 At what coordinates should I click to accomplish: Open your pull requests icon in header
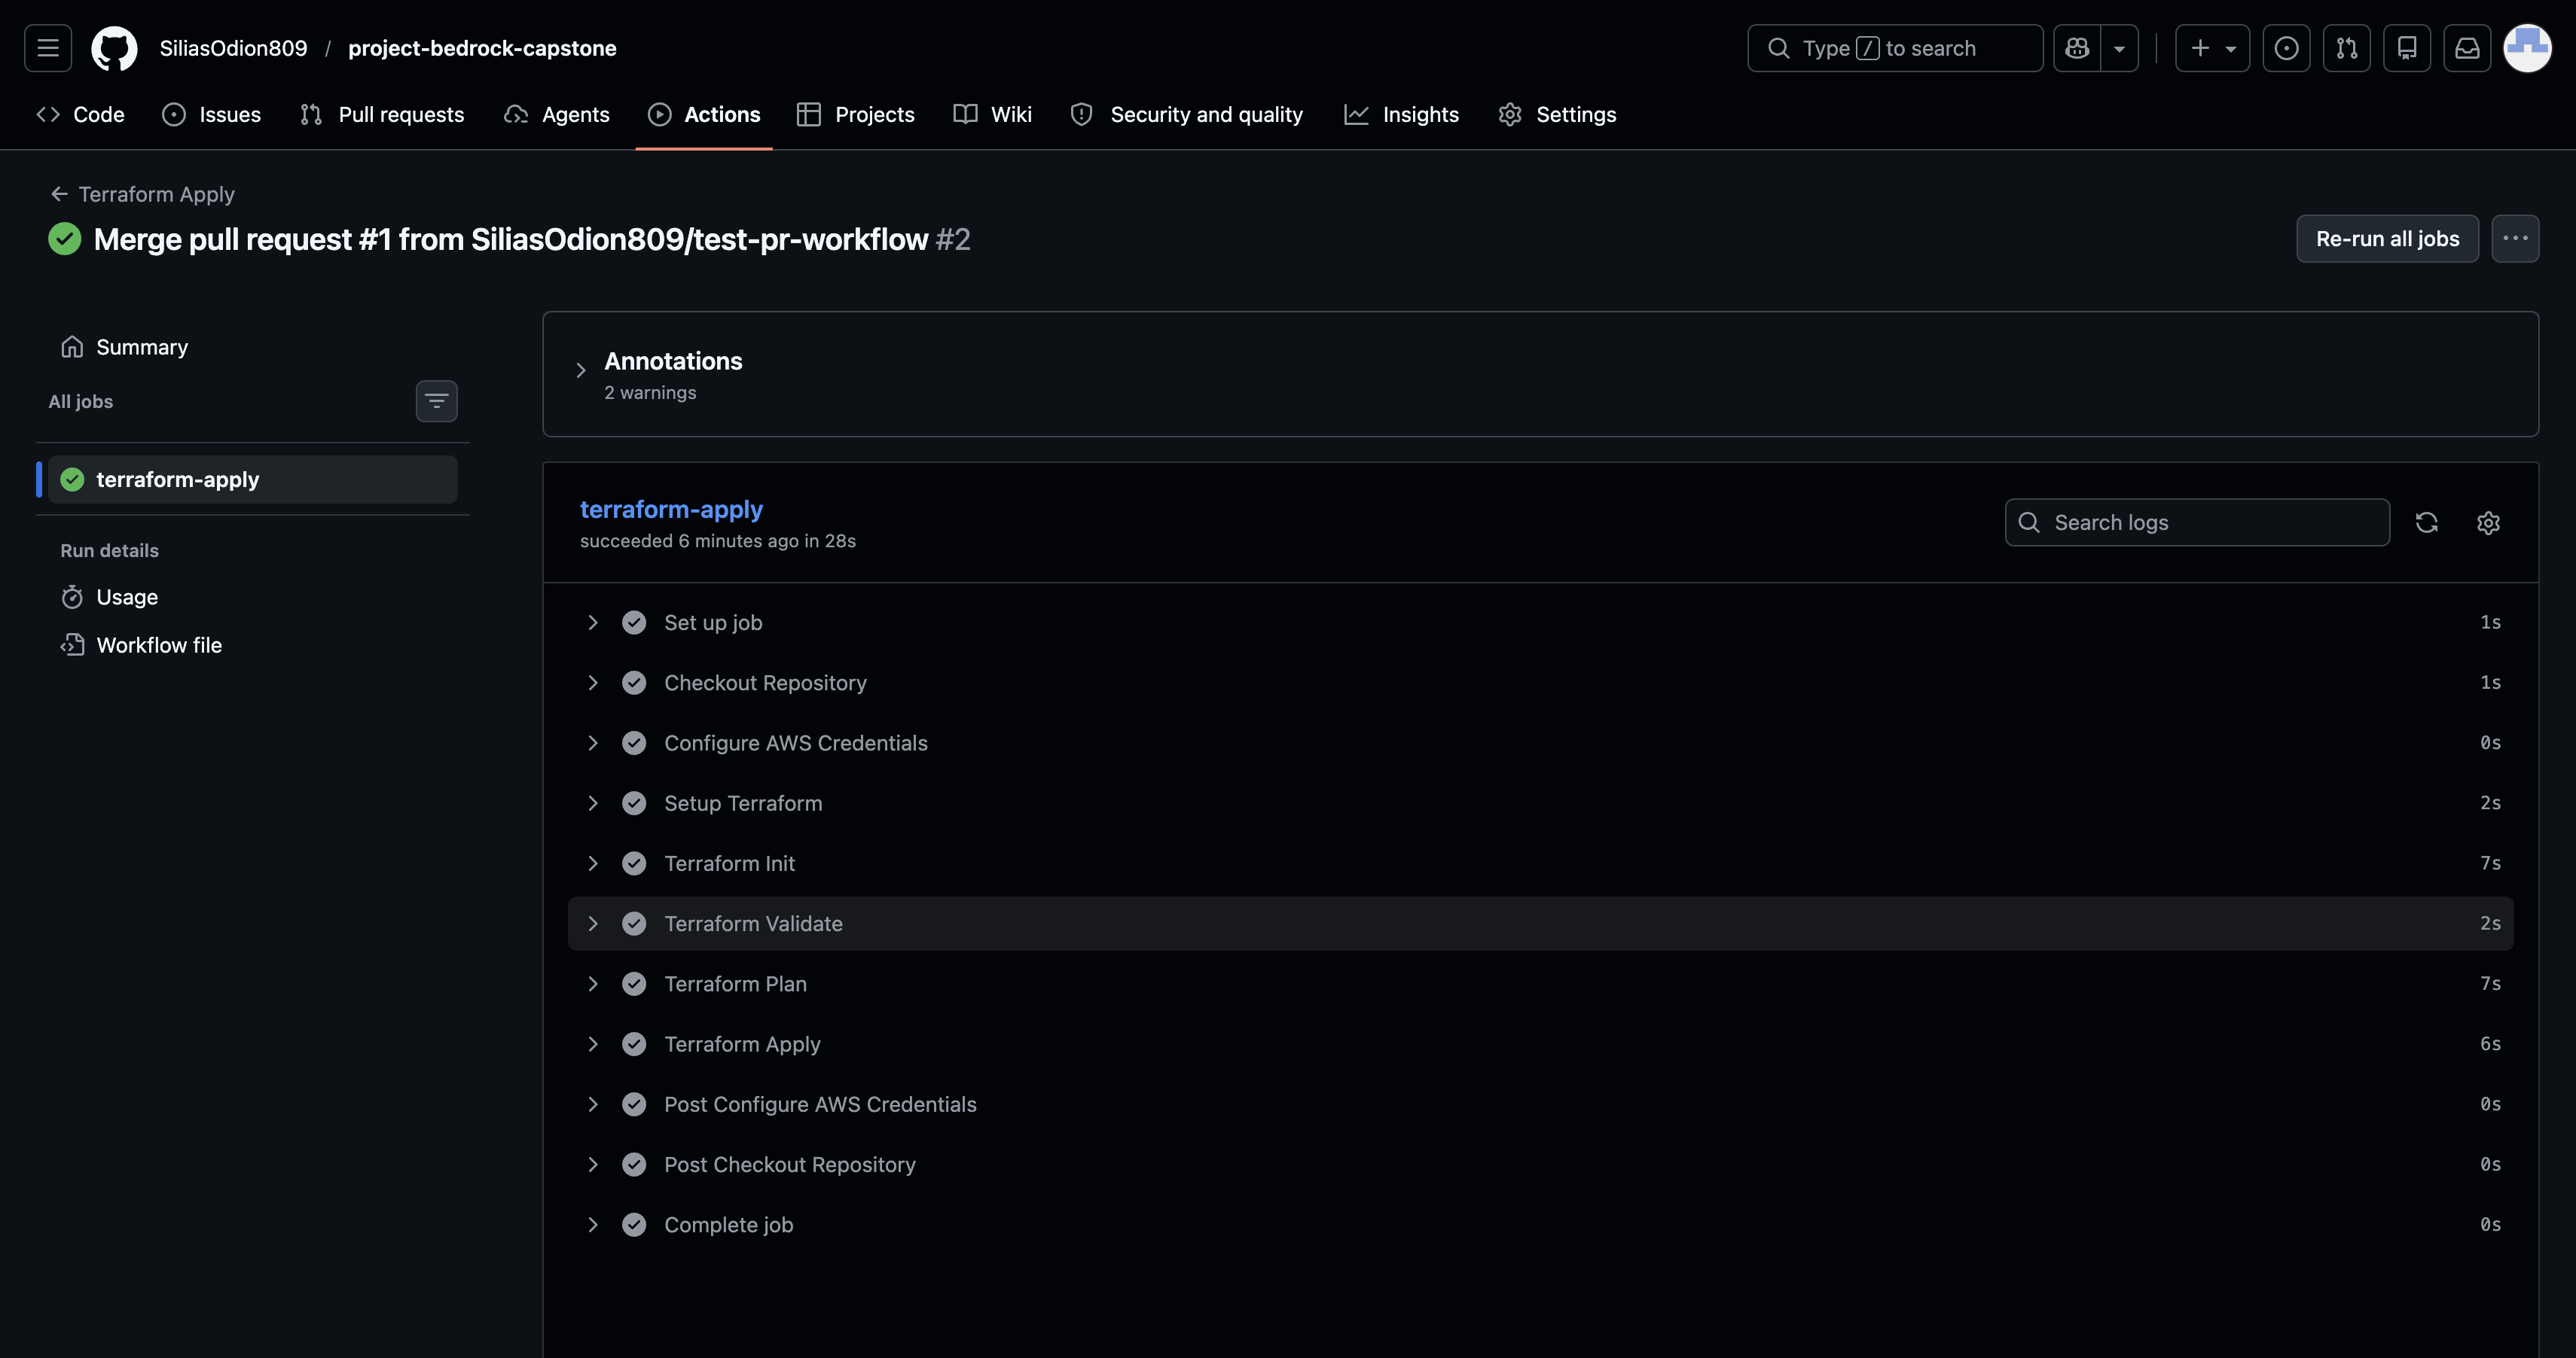tap(2346, 48)
